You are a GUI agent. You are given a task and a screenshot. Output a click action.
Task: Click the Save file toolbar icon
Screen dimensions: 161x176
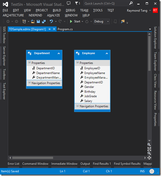coord(38,21)
